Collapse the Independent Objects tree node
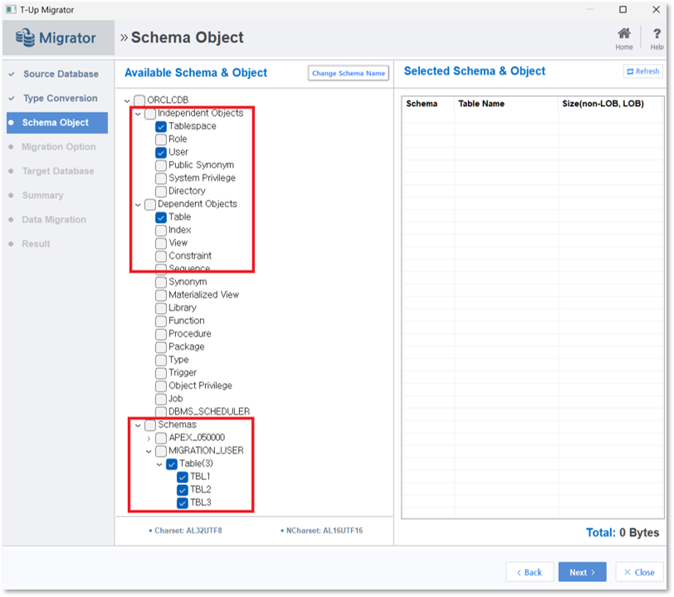This screenshot has height=597, width=674. [x=138, y=114]
